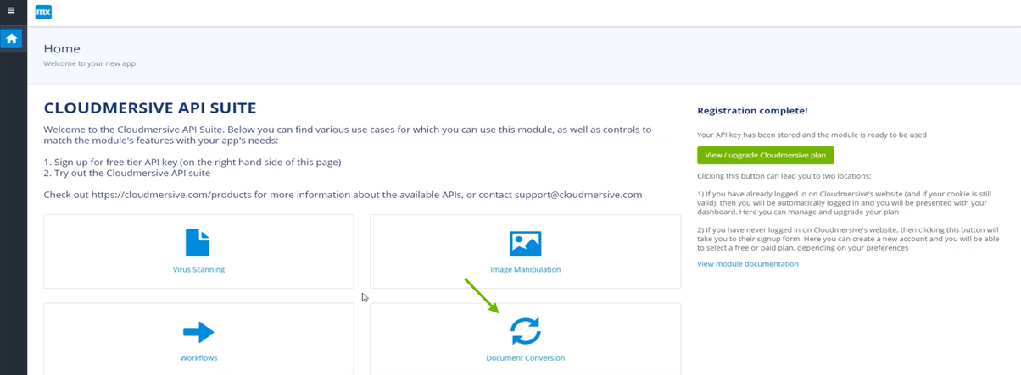The image size is (1021, 375).
Task: Open the Workflows label link
Action: tap(198, 358)
